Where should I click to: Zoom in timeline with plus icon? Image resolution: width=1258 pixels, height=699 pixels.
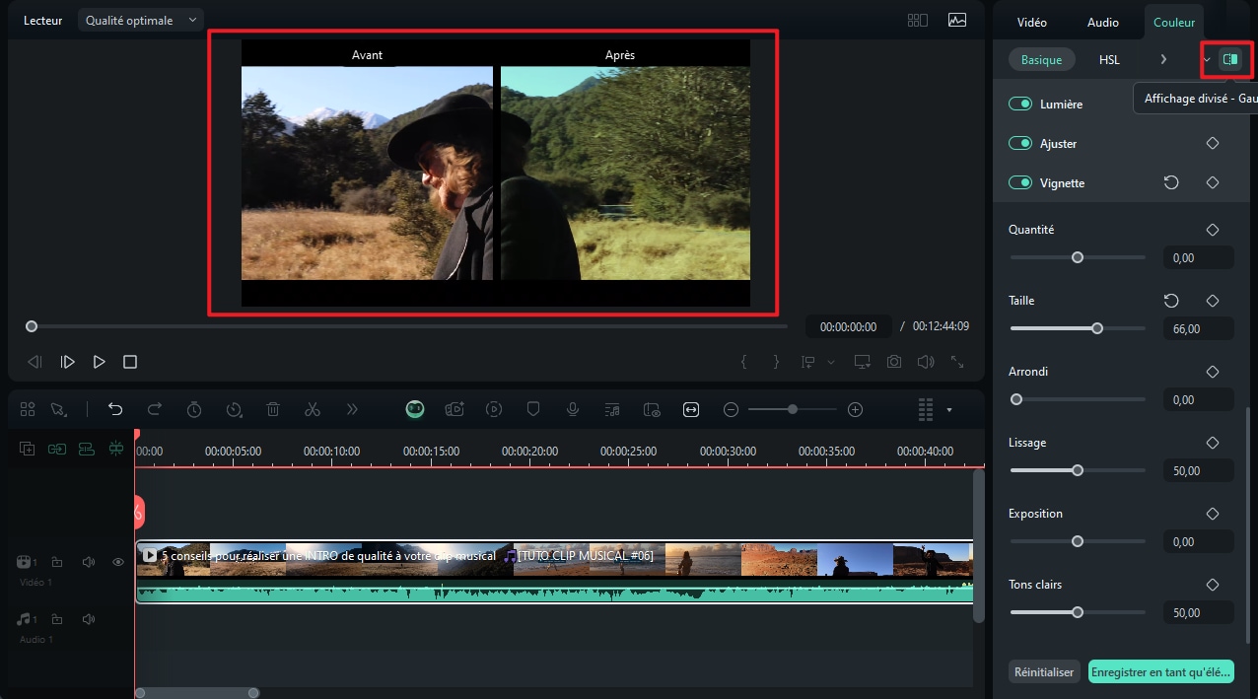point(856,409)
